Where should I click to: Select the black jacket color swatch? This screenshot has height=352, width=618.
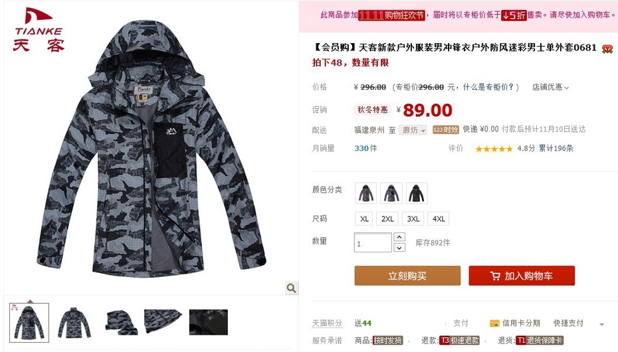tap(417, 193)
